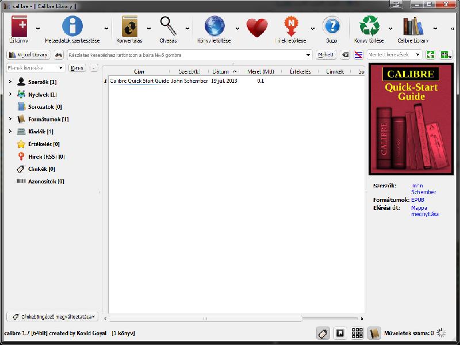
Task: Click the Mappa megnyitása link
Action: pos(425,211)
